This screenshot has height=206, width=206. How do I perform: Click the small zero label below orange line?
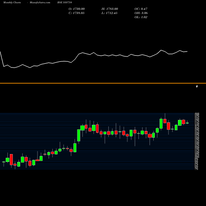[x=197, y=87]
